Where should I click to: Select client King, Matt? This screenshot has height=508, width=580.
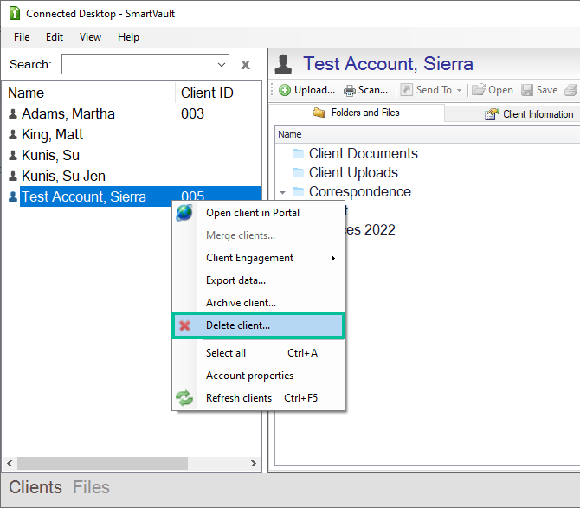tap(52, 134)
